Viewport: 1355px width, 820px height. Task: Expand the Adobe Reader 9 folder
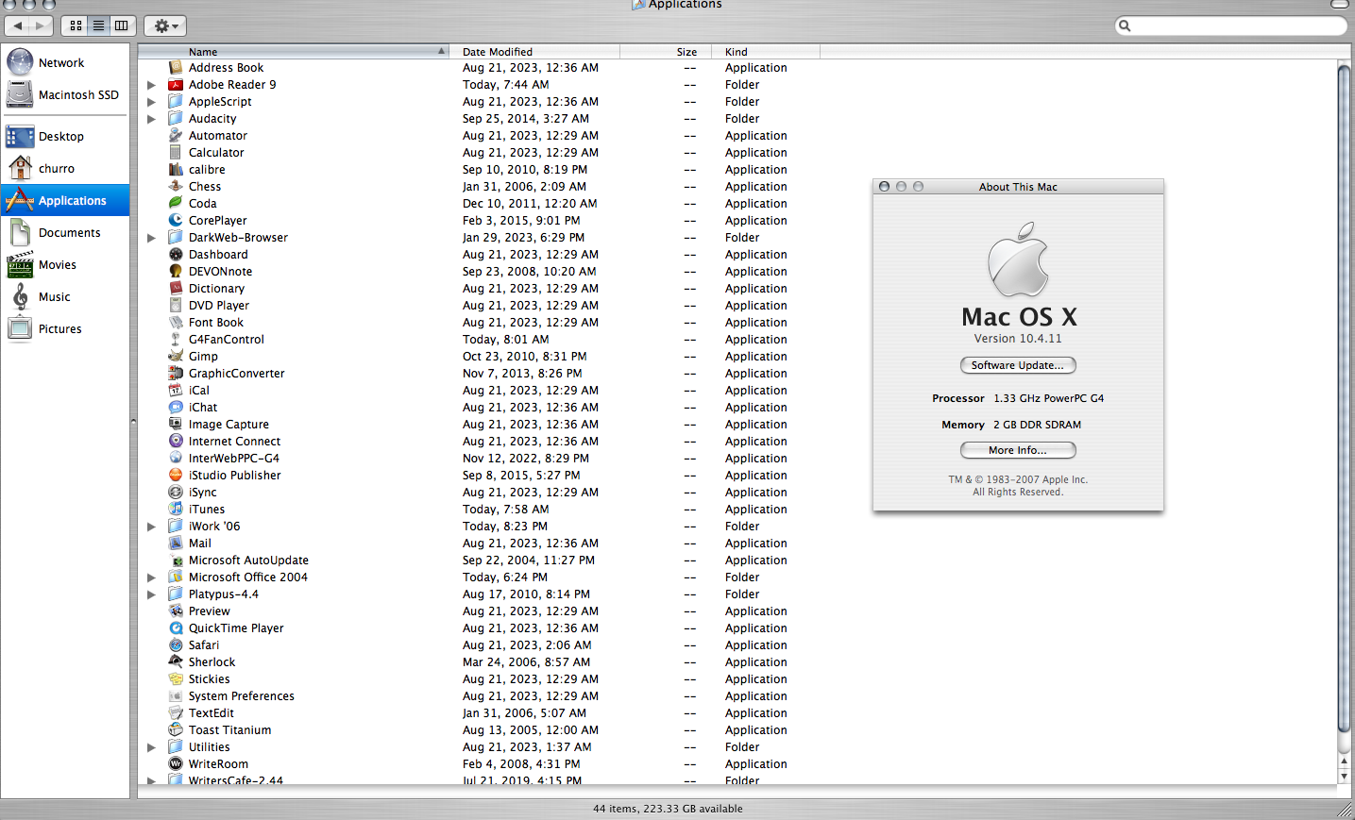(x=151, y=85)
